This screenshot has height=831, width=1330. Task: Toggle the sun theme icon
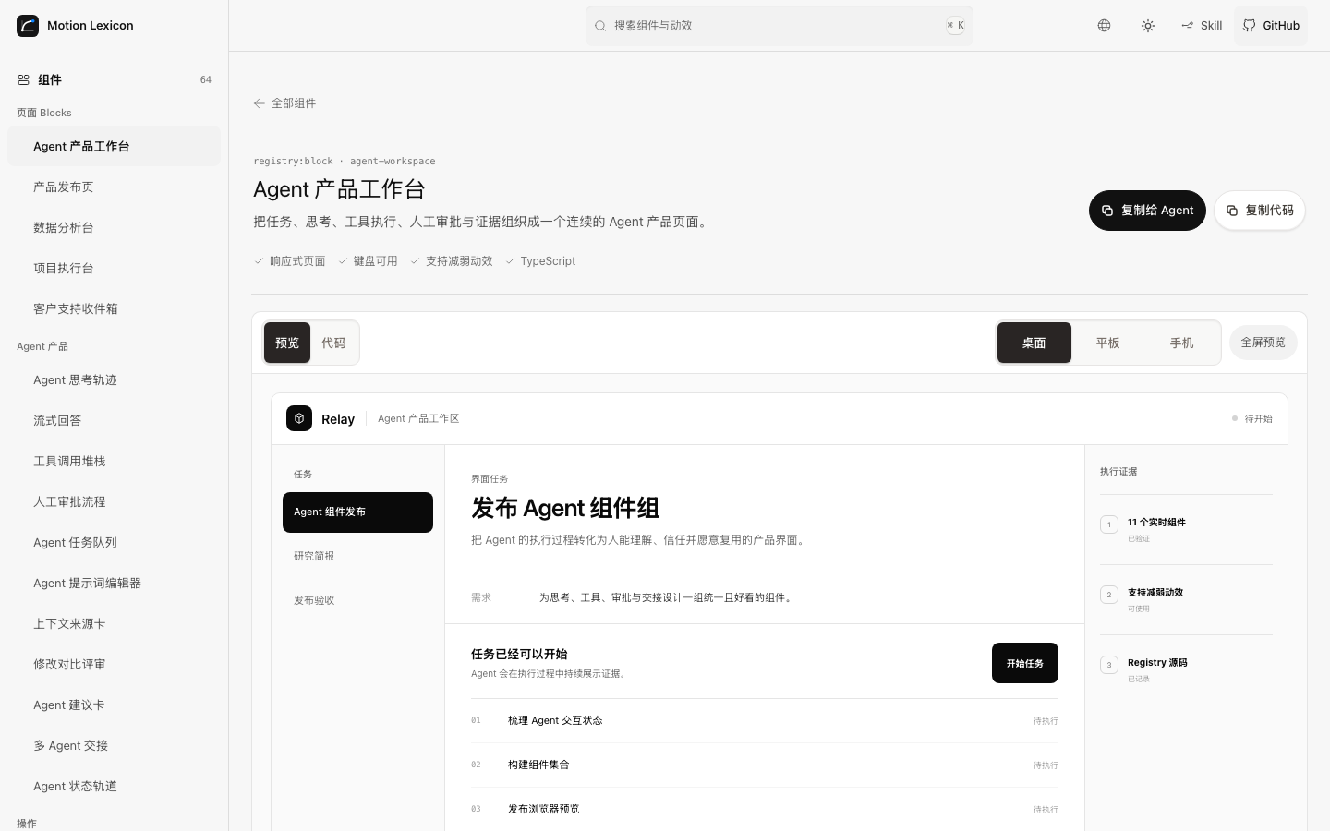click(1148, 26)
